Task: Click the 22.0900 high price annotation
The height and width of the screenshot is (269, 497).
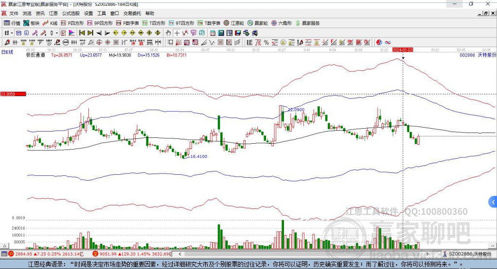Action: [296, 110]
